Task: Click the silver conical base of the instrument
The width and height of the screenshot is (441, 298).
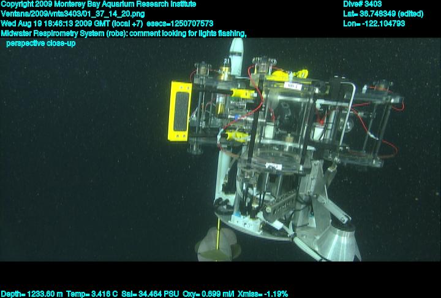Action: [337, 243]
